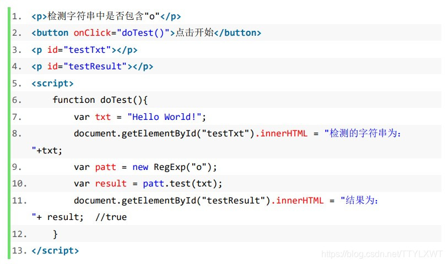Screen dimensions: 448x264
Task: Click the red result variable on line 10
Action: tap(111, 184)
